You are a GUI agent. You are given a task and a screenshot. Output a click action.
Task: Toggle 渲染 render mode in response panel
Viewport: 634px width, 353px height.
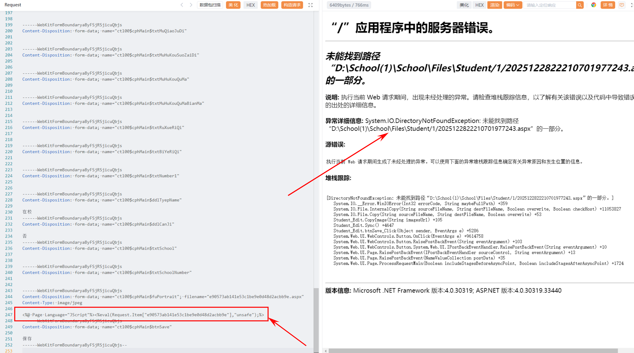[494, 5]
